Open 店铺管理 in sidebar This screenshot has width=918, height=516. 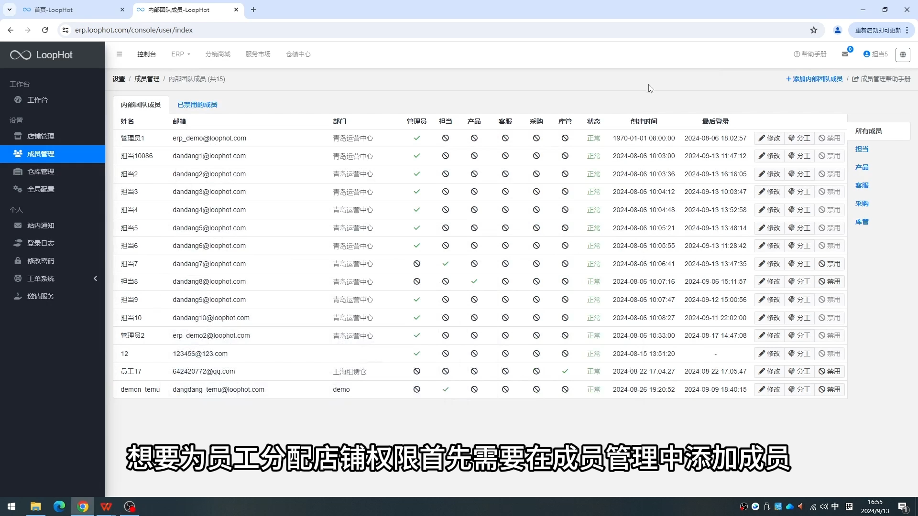41,136
